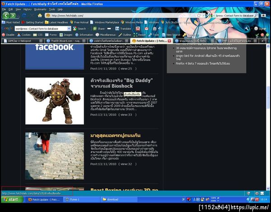The width and height of the screenshot is (271, 212).
Task: Open a new tab with the plus button
Action: pyautogui.click(x=262, y=41)
